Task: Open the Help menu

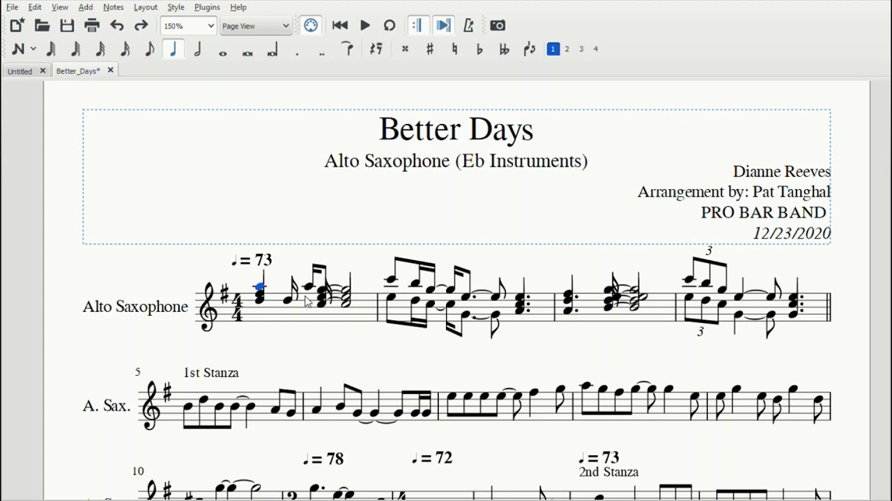Action: (x=238, y=7)
